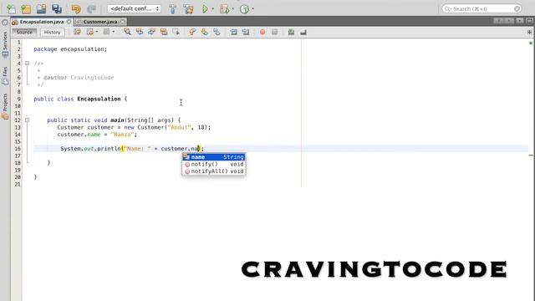Click the Build Project hammer icon
535x301 pixels.
(x=173, y=9)
